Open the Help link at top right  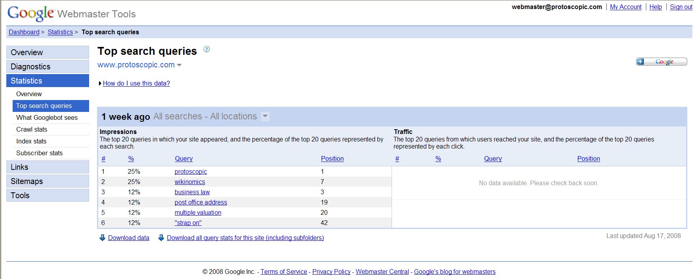(x=656, y=7)
